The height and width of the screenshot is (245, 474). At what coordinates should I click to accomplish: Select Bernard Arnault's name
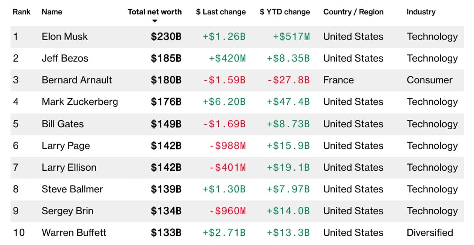[x=77, y=80]
